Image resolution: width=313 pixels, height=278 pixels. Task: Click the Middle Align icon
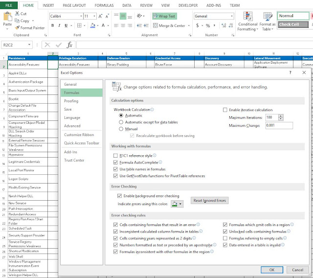[x=123, y=16]
